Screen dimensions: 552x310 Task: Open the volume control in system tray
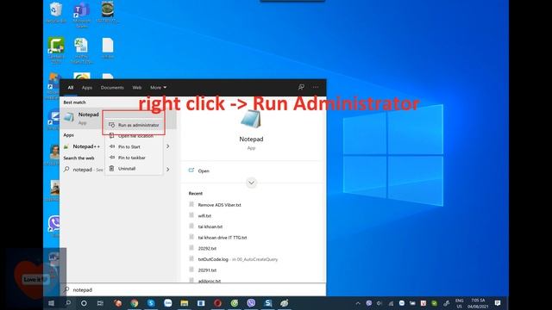click(x=379, y=303)
